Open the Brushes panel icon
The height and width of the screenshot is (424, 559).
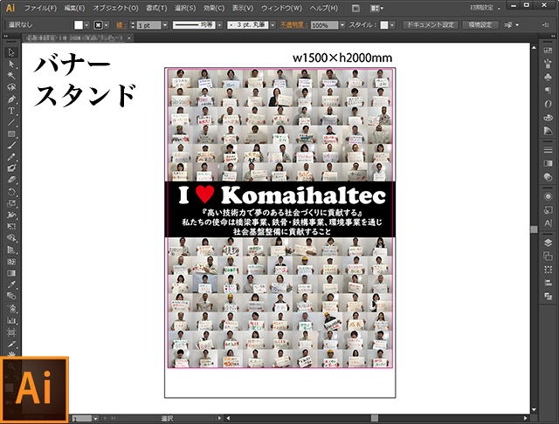tap(548, 64)
